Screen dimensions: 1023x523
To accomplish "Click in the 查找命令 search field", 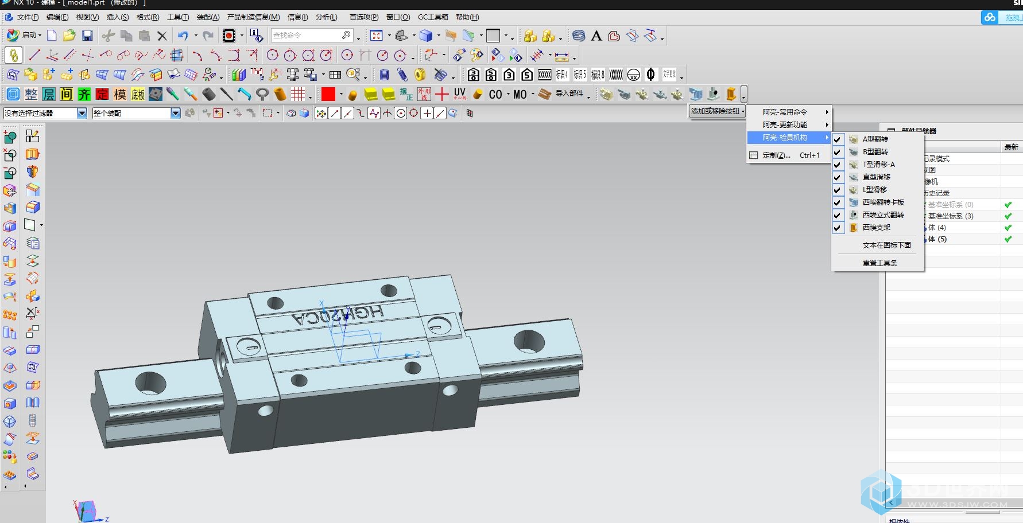I will pyautogui.click(x=312, y=36).
